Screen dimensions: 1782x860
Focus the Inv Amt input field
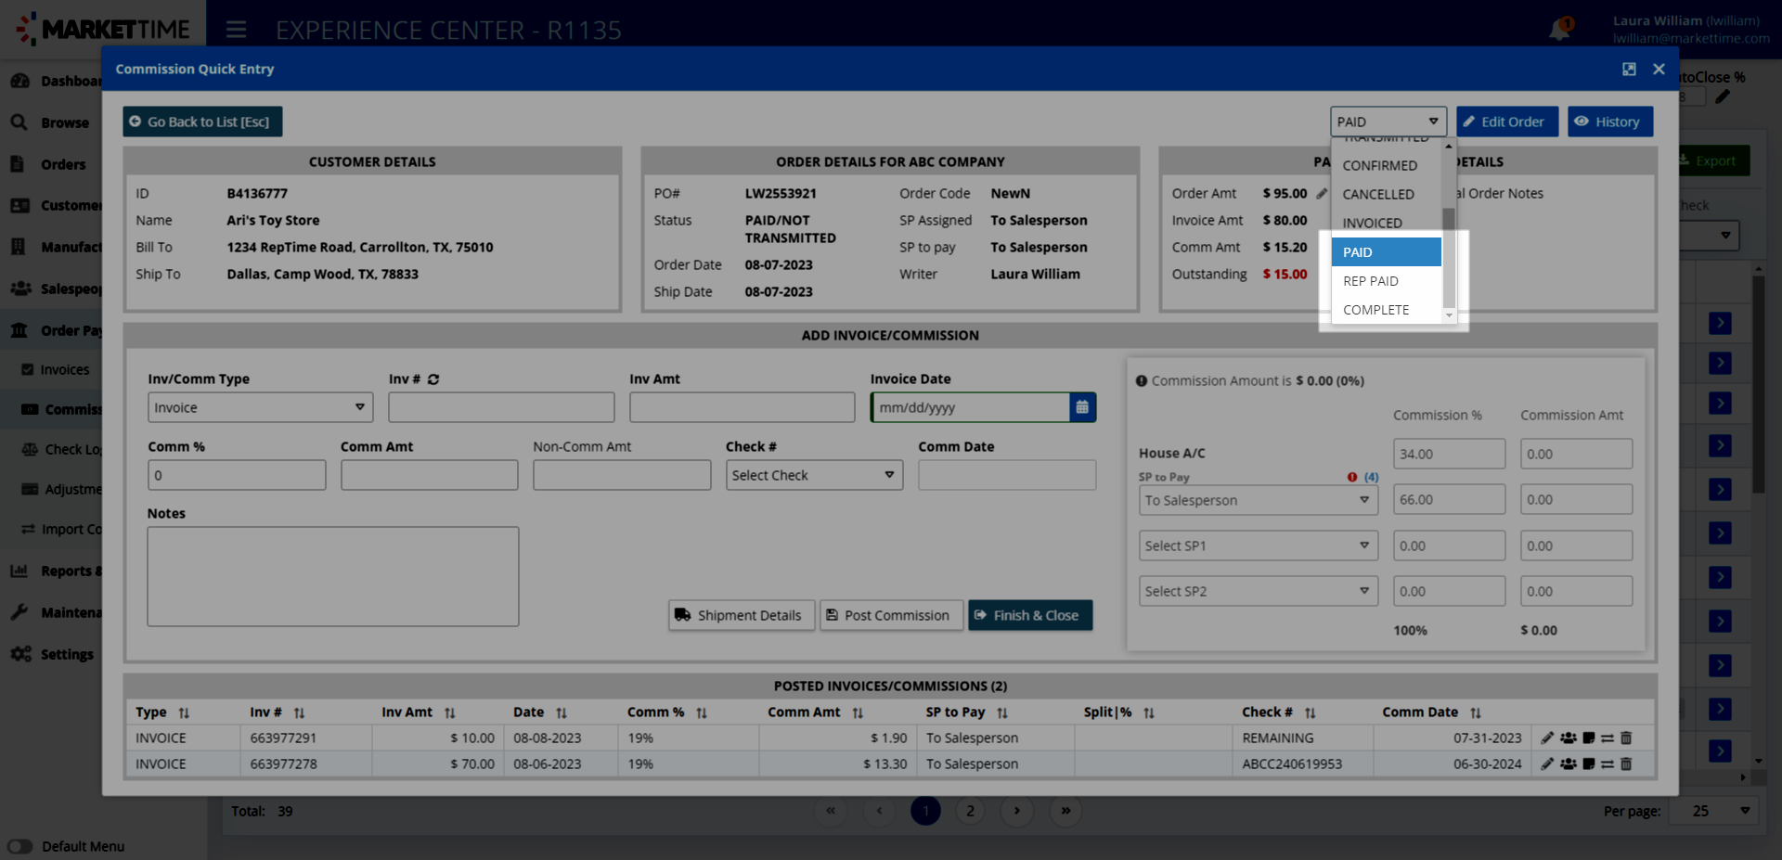click(x=742, y=407)
